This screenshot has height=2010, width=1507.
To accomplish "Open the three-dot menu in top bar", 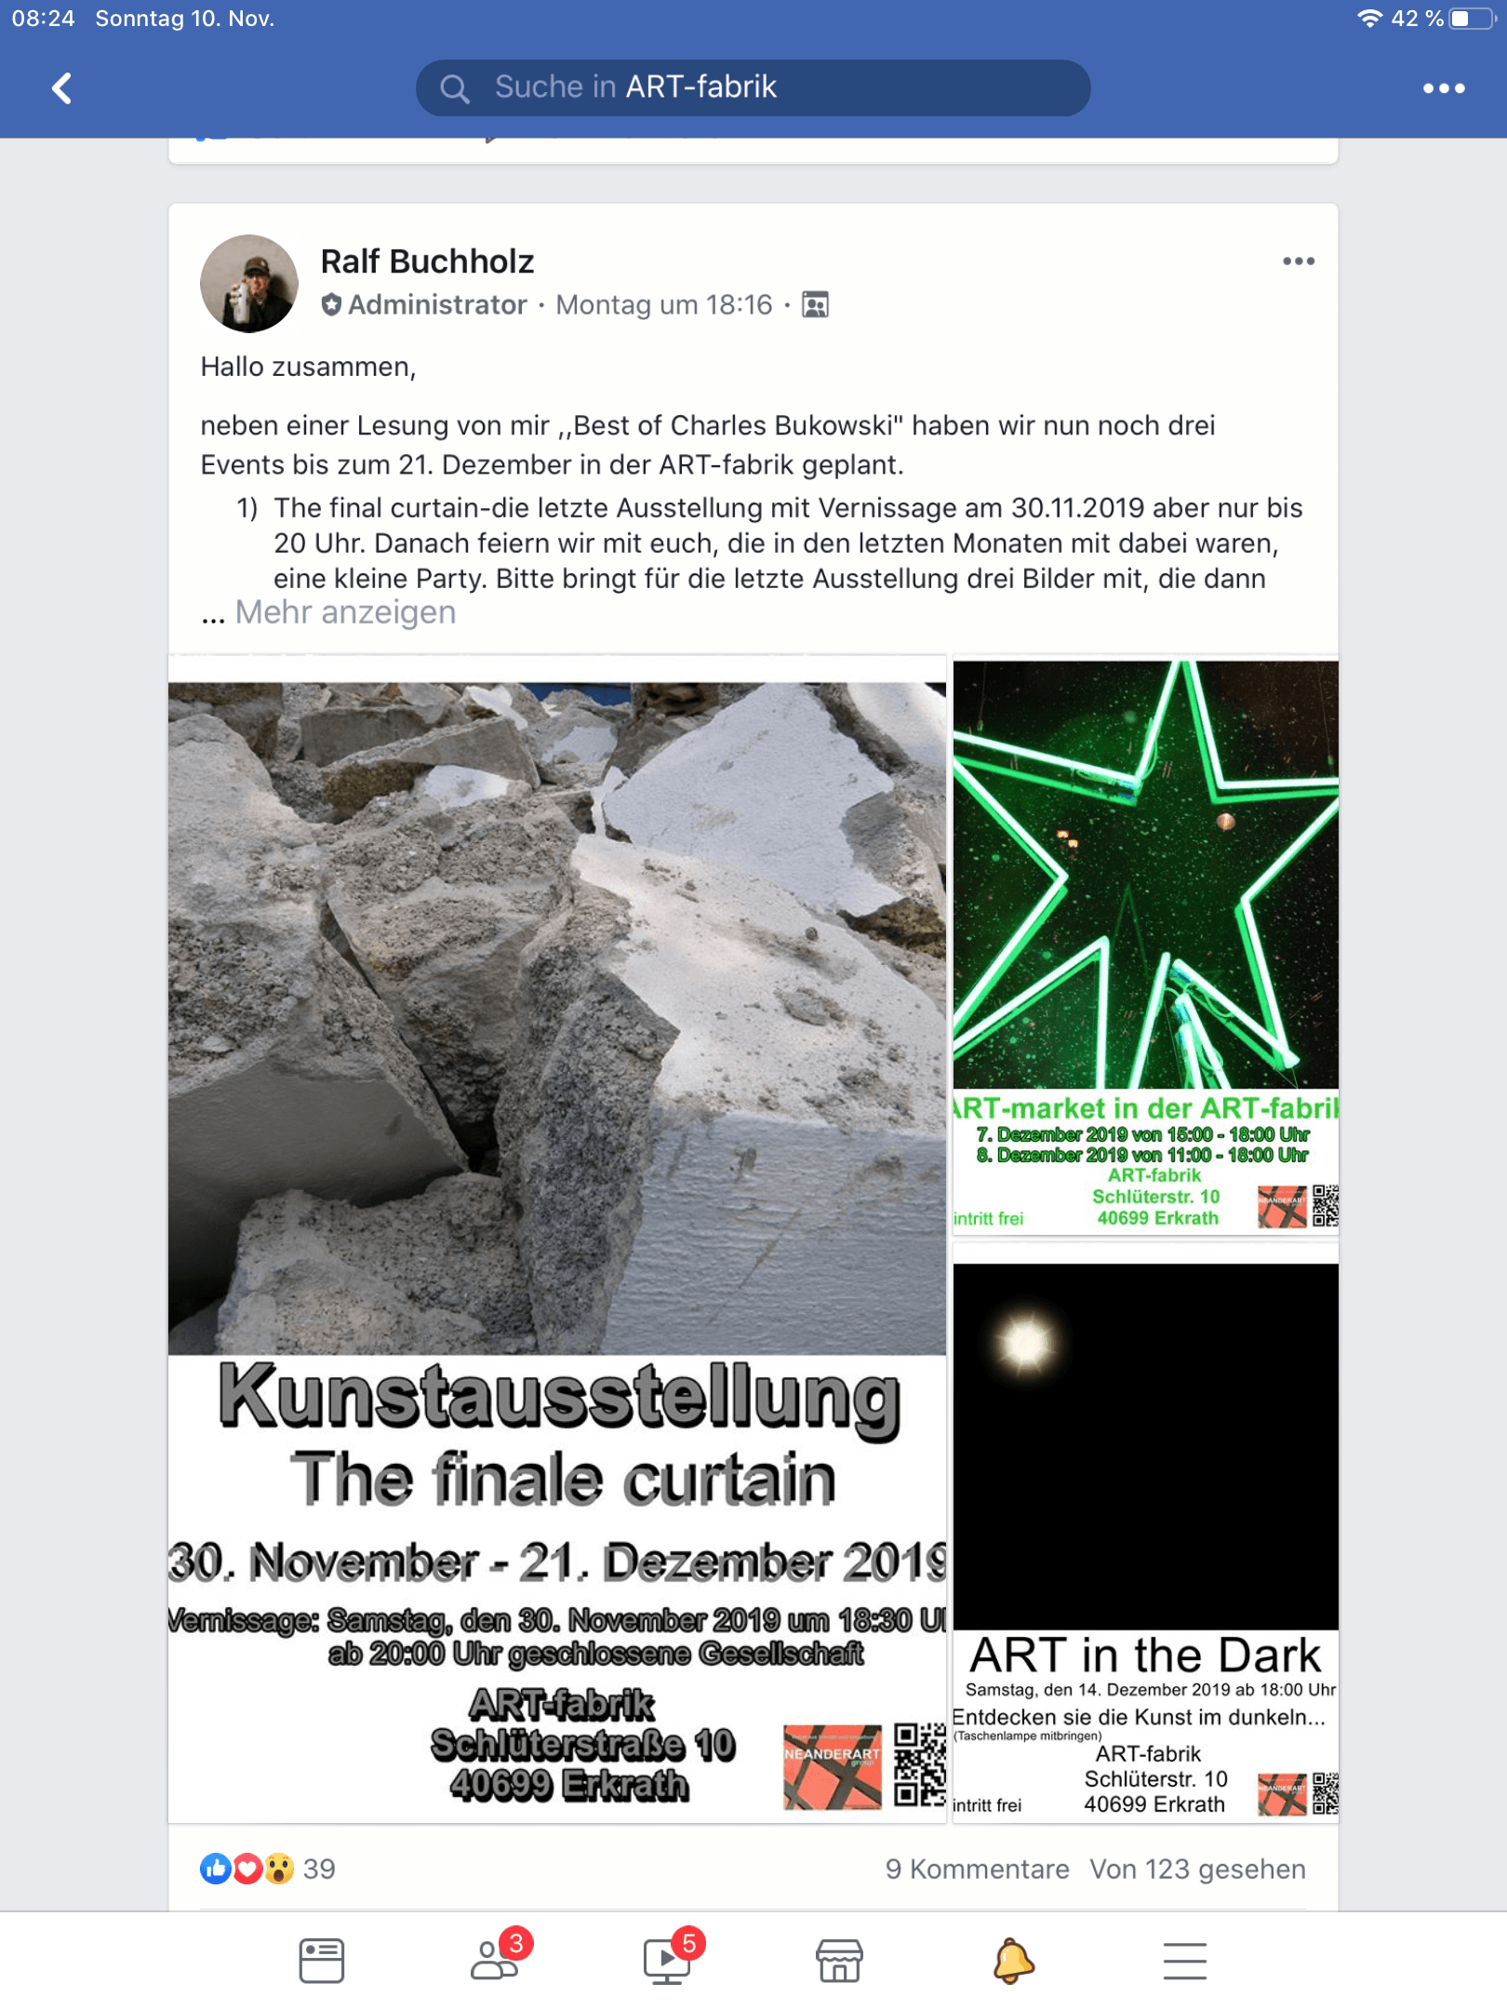I will point(1443,88).
